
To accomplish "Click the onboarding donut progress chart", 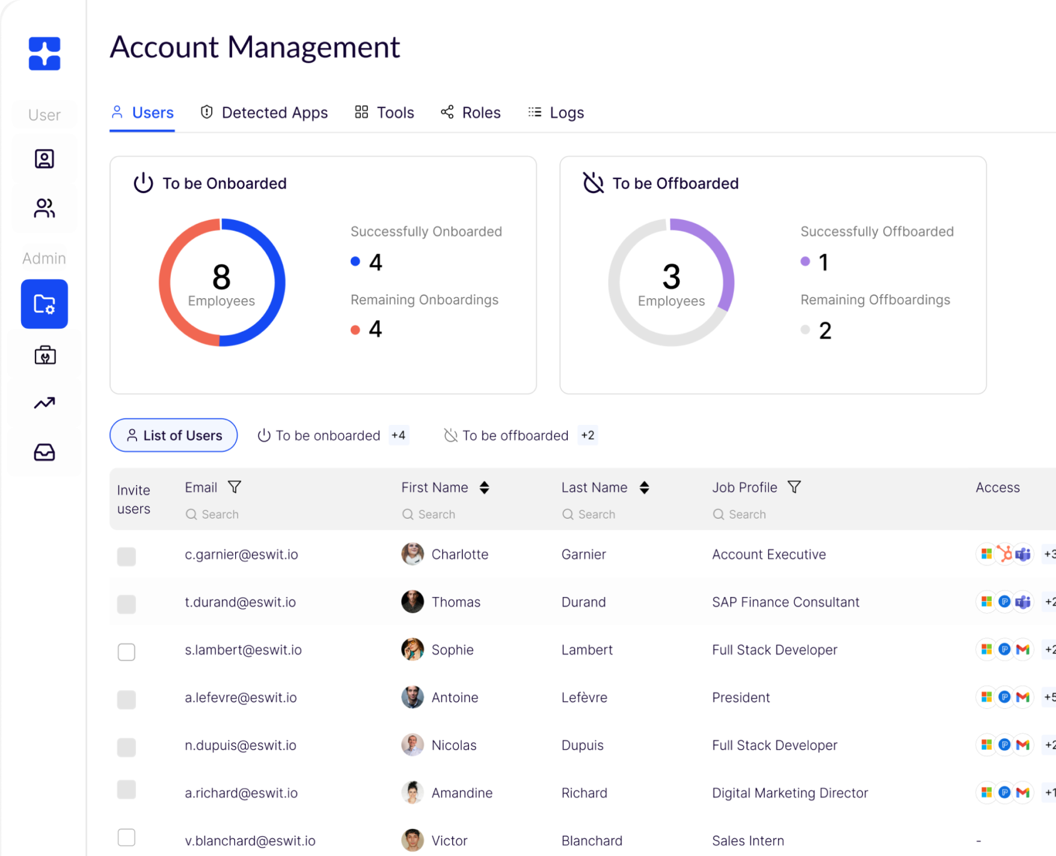I will pos(222,282).
